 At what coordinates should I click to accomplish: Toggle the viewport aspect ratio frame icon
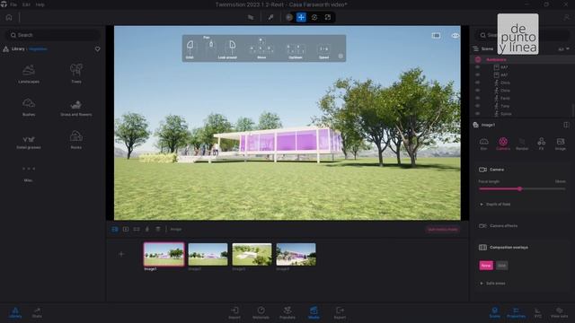pos(436,36)
